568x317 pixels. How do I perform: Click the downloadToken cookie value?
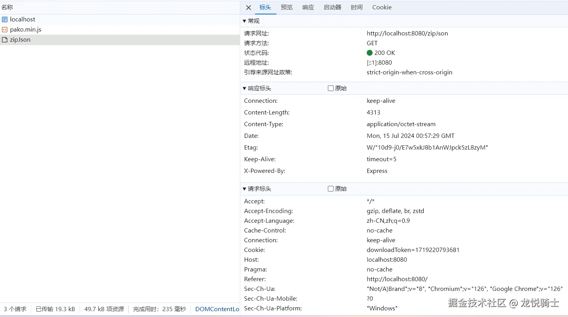[x=413, y=250]
